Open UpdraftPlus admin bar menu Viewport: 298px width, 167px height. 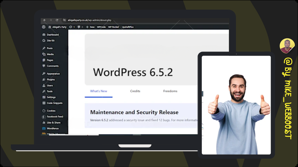pos(128,27)
